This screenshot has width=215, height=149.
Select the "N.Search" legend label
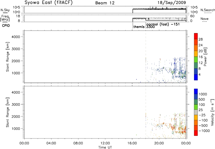click(x=207, y=10)
